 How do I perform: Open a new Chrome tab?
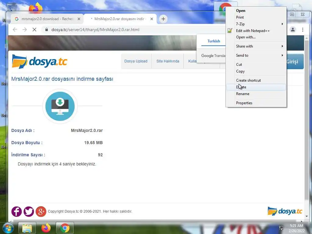(x=163, y=19)
